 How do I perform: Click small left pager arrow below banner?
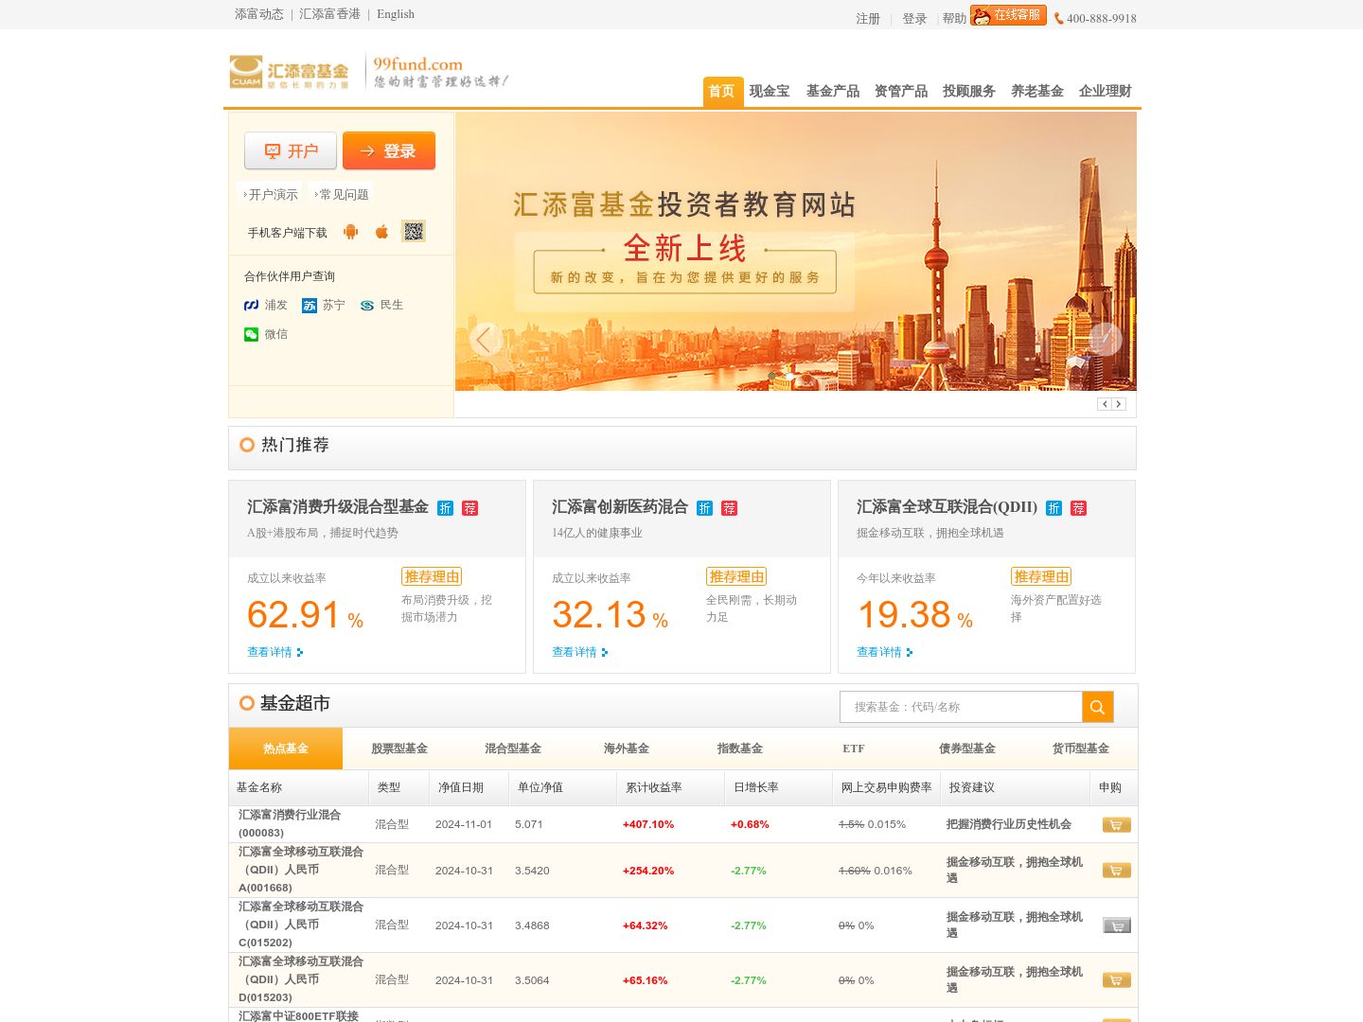pos(1105,404)
